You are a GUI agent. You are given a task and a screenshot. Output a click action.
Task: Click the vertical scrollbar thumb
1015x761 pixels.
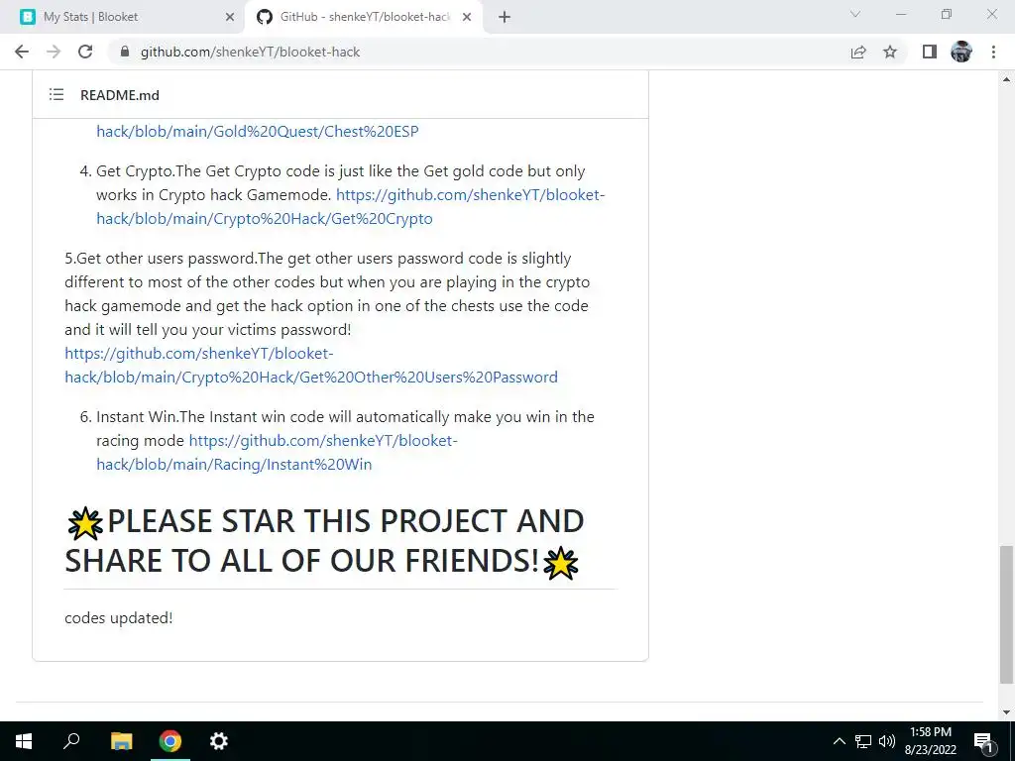[1006, 614]
